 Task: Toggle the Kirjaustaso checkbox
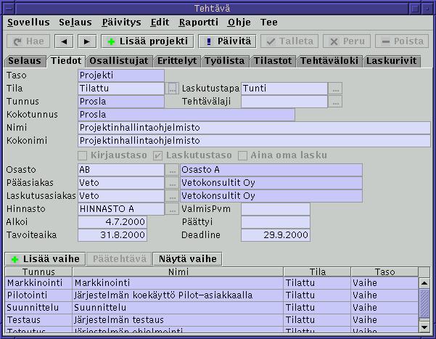83,155
